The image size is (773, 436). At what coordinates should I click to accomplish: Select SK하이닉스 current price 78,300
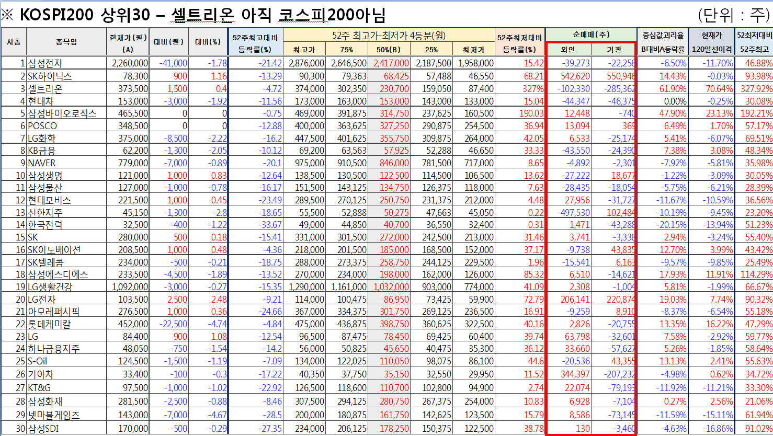135,76
